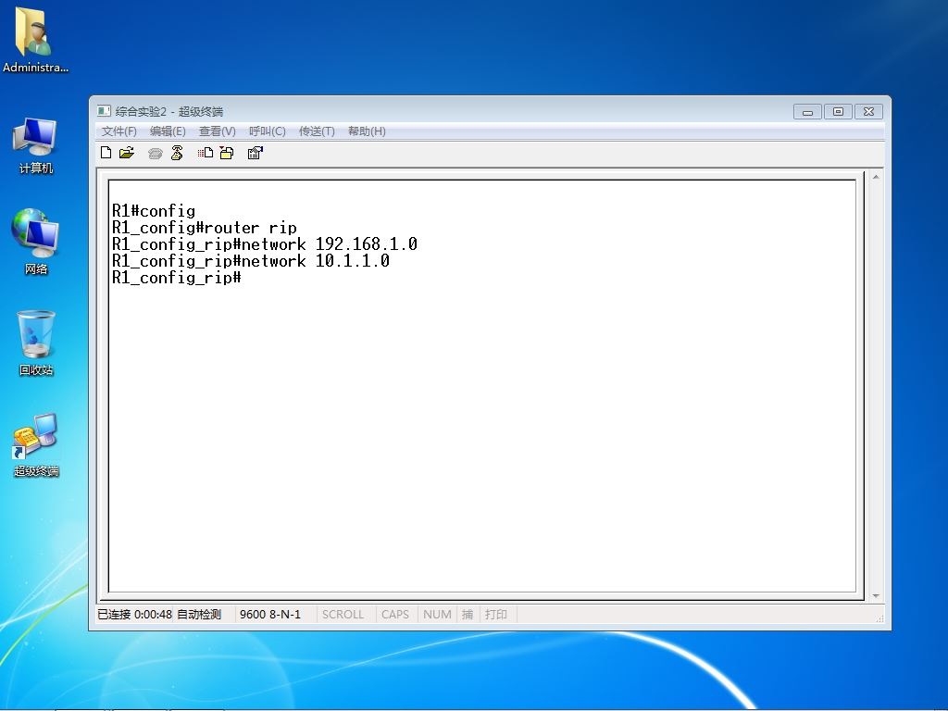Screen dimensions: 948x711
Task: Click the NUM status indicator
Action: pyautogui.click(x=437, y=615)
